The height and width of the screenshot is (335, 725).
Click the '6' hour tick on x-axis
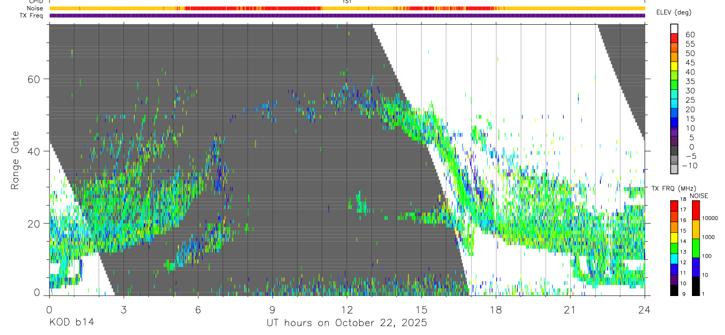point(198,309)
